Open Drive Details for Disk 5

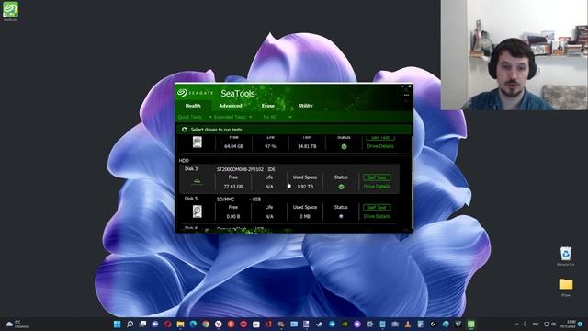pyautogui.click(x=377, y=217)
